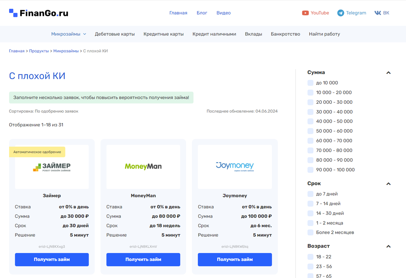Click 'до 100 000 ₽' in Joymoney card
This screenshot has width=406, height=278.
[x=256, y=216]
